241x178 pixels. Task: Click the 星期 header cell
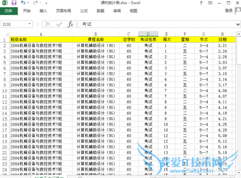coord(185,40)
